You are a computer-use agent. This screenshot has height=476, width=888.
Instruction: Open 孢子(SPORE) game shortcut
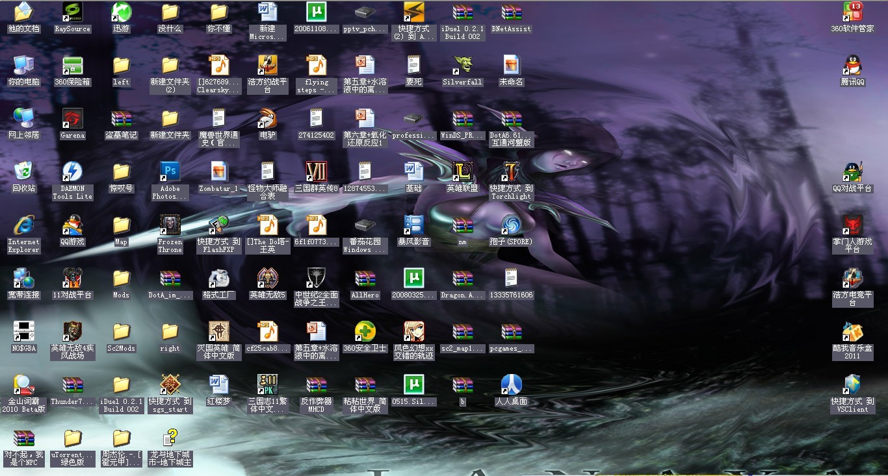point(511,225)
